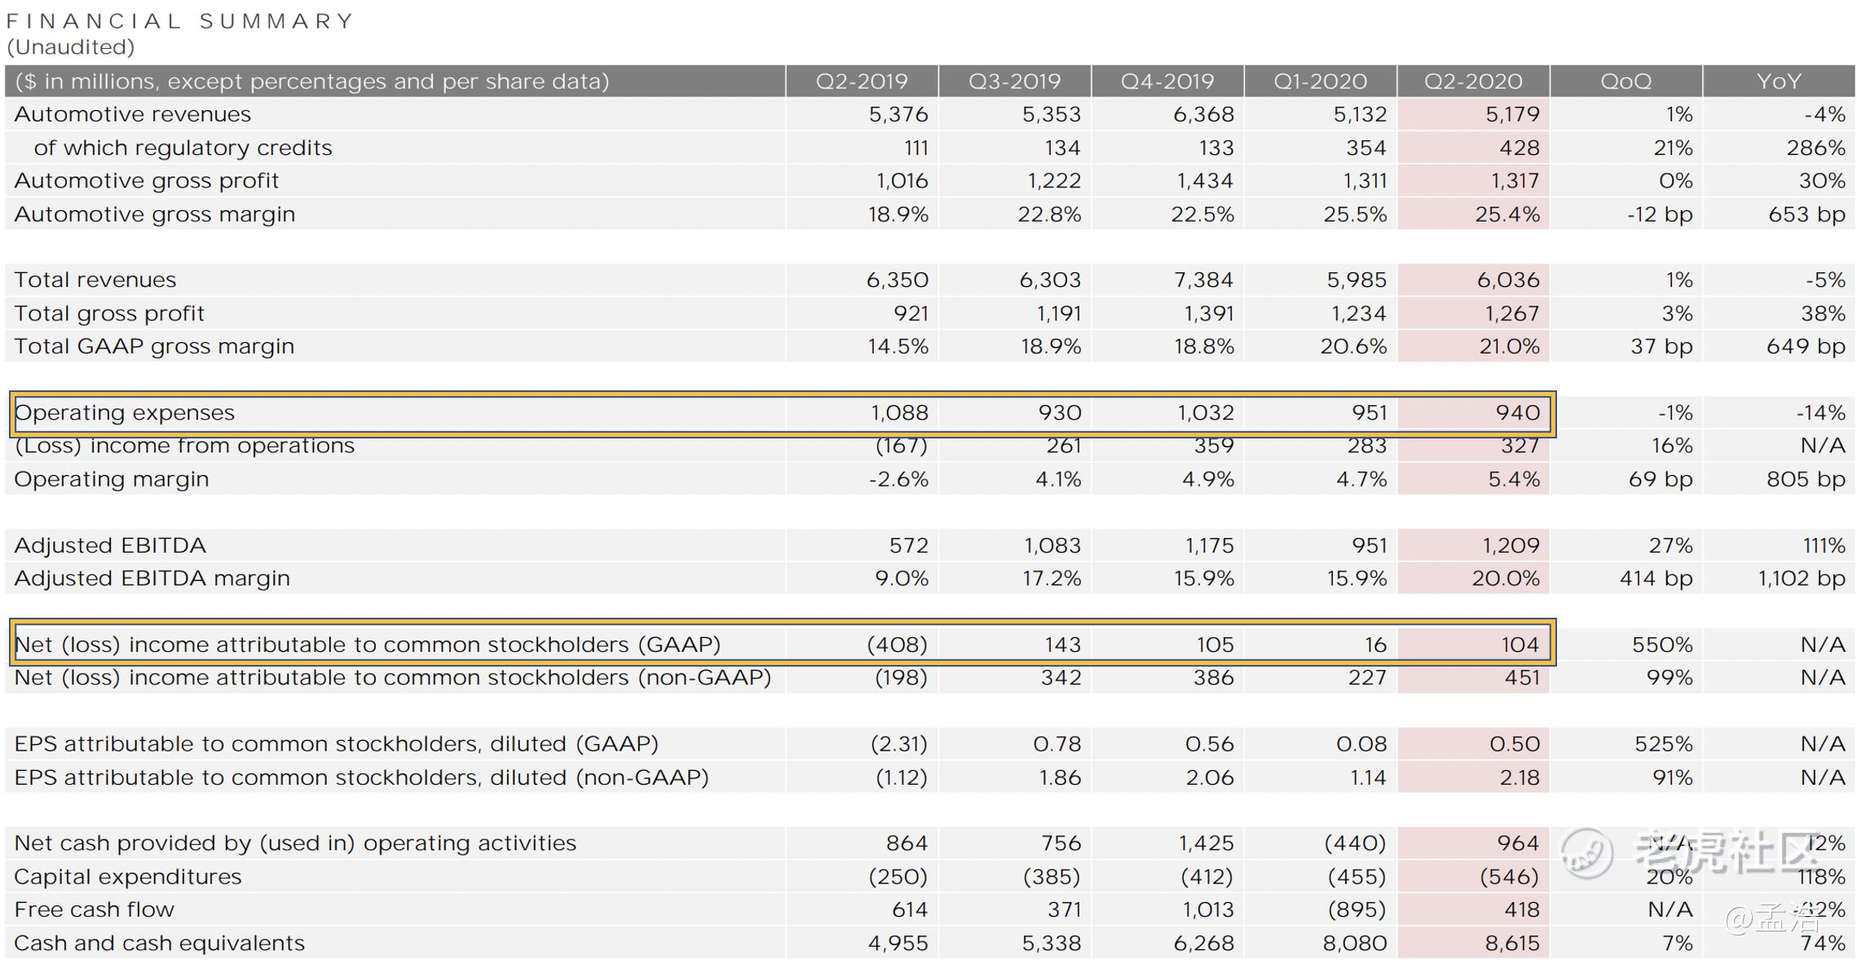
Task: Click Q2-2020 Operating expenses value 940
Action: [x=1516, y=413]
